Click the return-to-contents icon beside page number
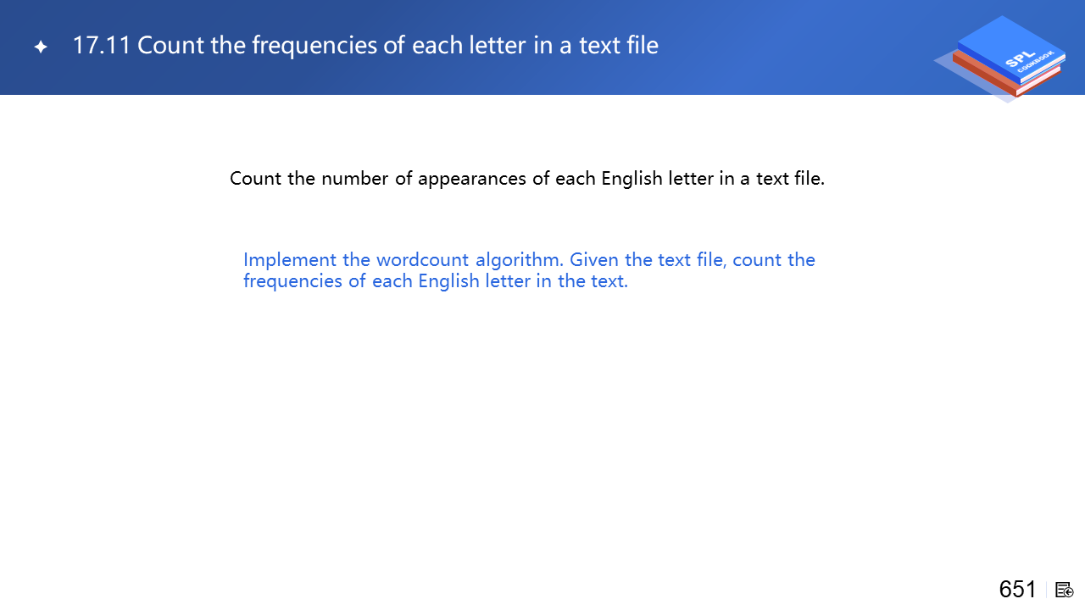1085x610 pixels. (x=1065, y=590)
